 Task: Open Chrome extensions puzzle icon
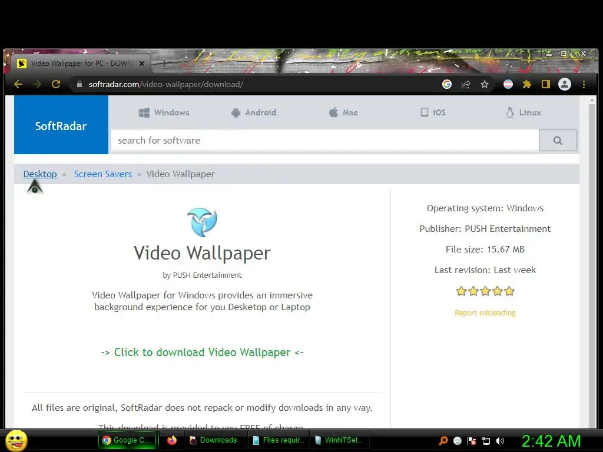coord(527,84)
